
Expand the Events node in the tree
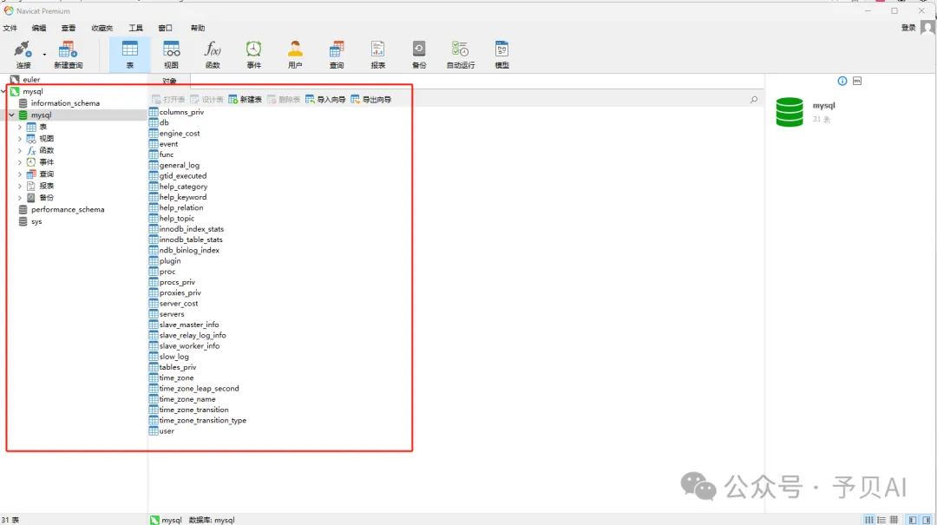[x=20, y=162]
